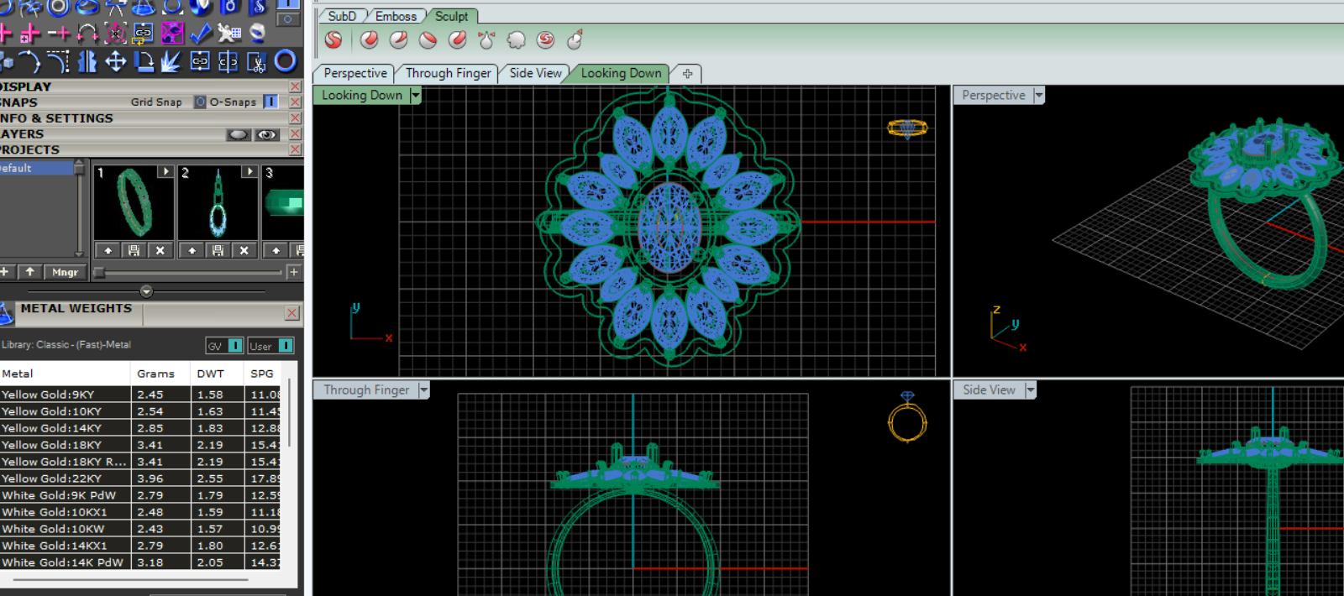Expand the Side View viewport menu
1344x596 pixels.
1030,390
